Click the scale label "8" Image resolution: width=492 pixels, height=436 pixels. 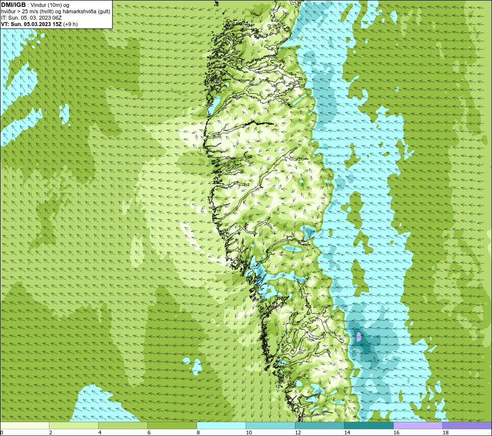198,433
